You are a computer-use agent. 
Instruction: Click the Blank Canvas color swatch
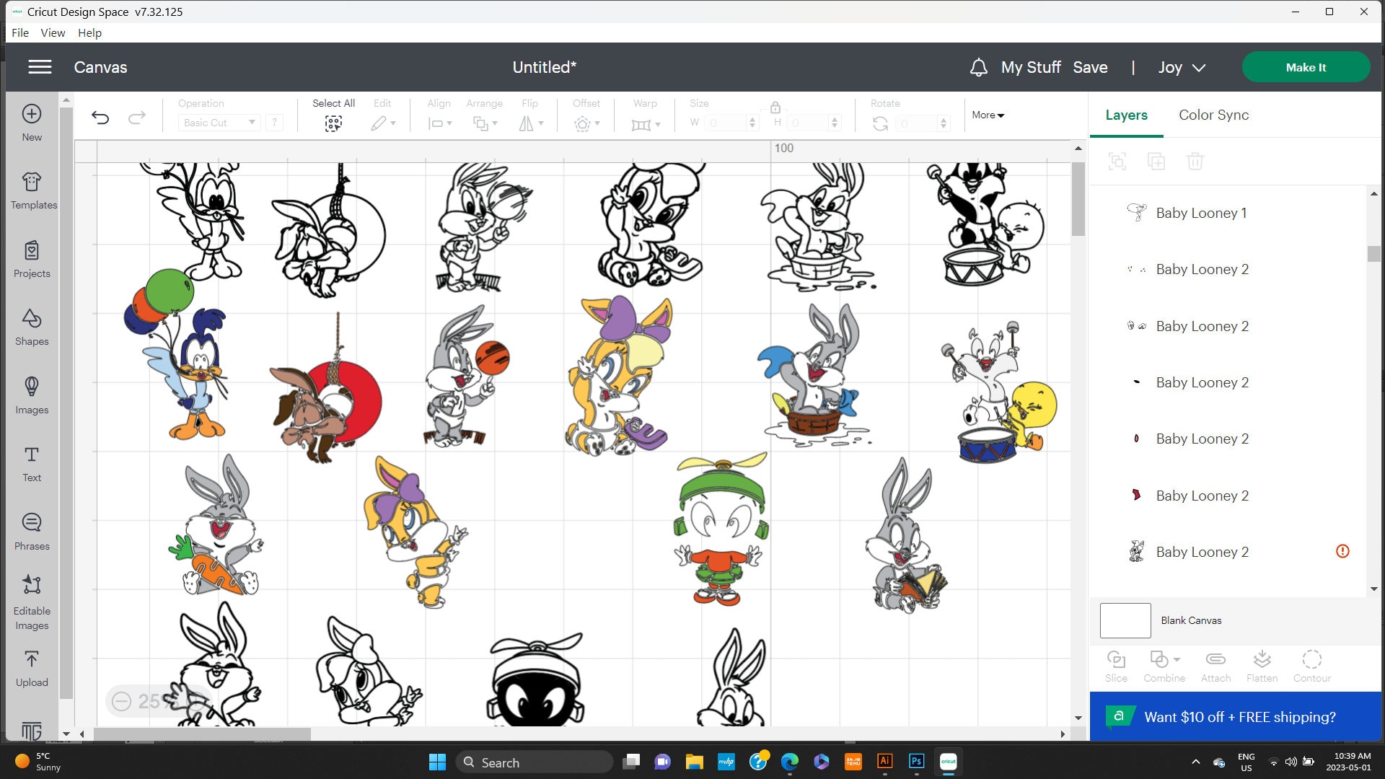[x=1124, y=620]
